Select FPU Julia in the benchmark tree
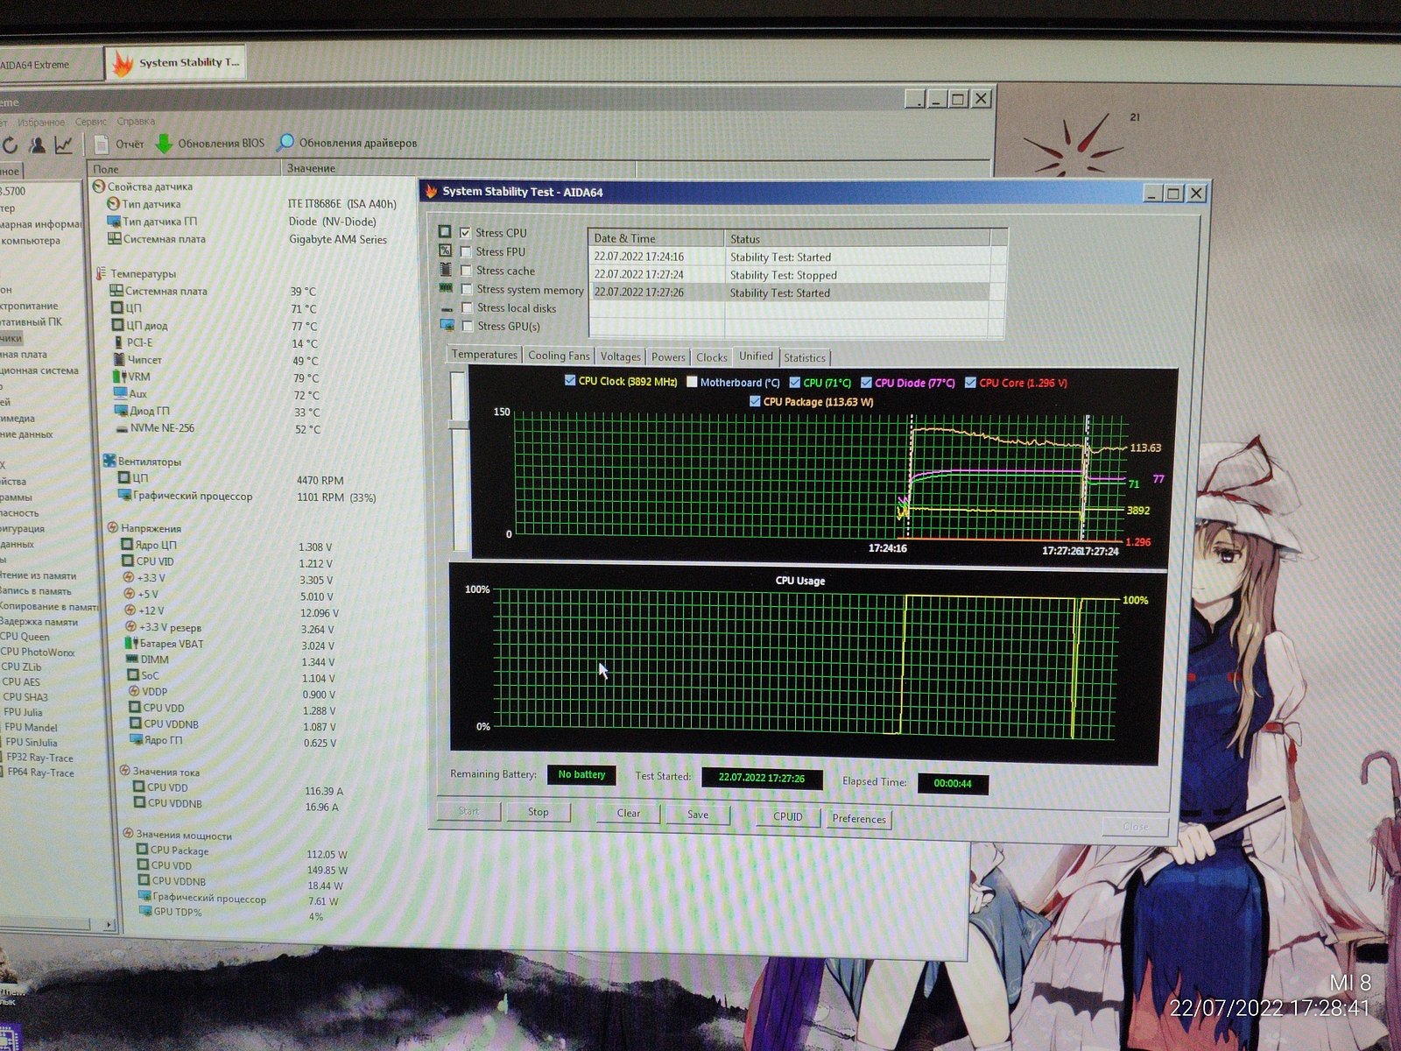The image size is (1401, 1051). coord(24,712)
